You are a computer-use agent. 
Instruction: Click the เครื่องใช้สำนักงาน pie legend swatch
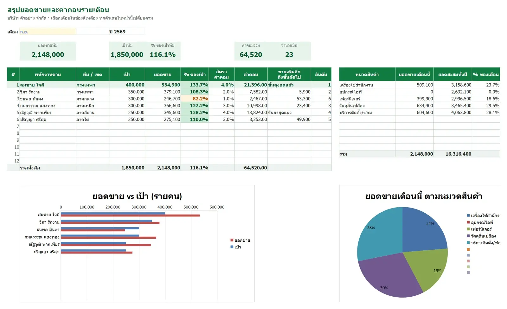[x=468, y=216]
